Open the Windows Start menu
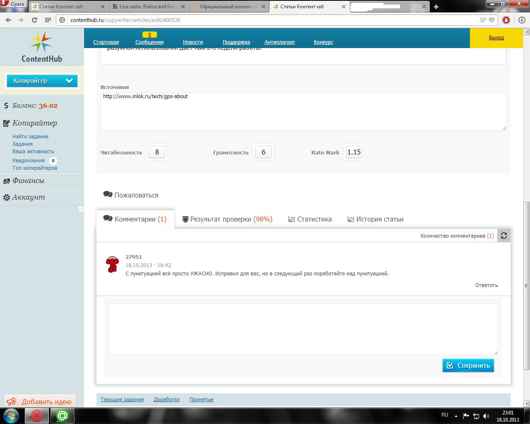 pos(11,415)
